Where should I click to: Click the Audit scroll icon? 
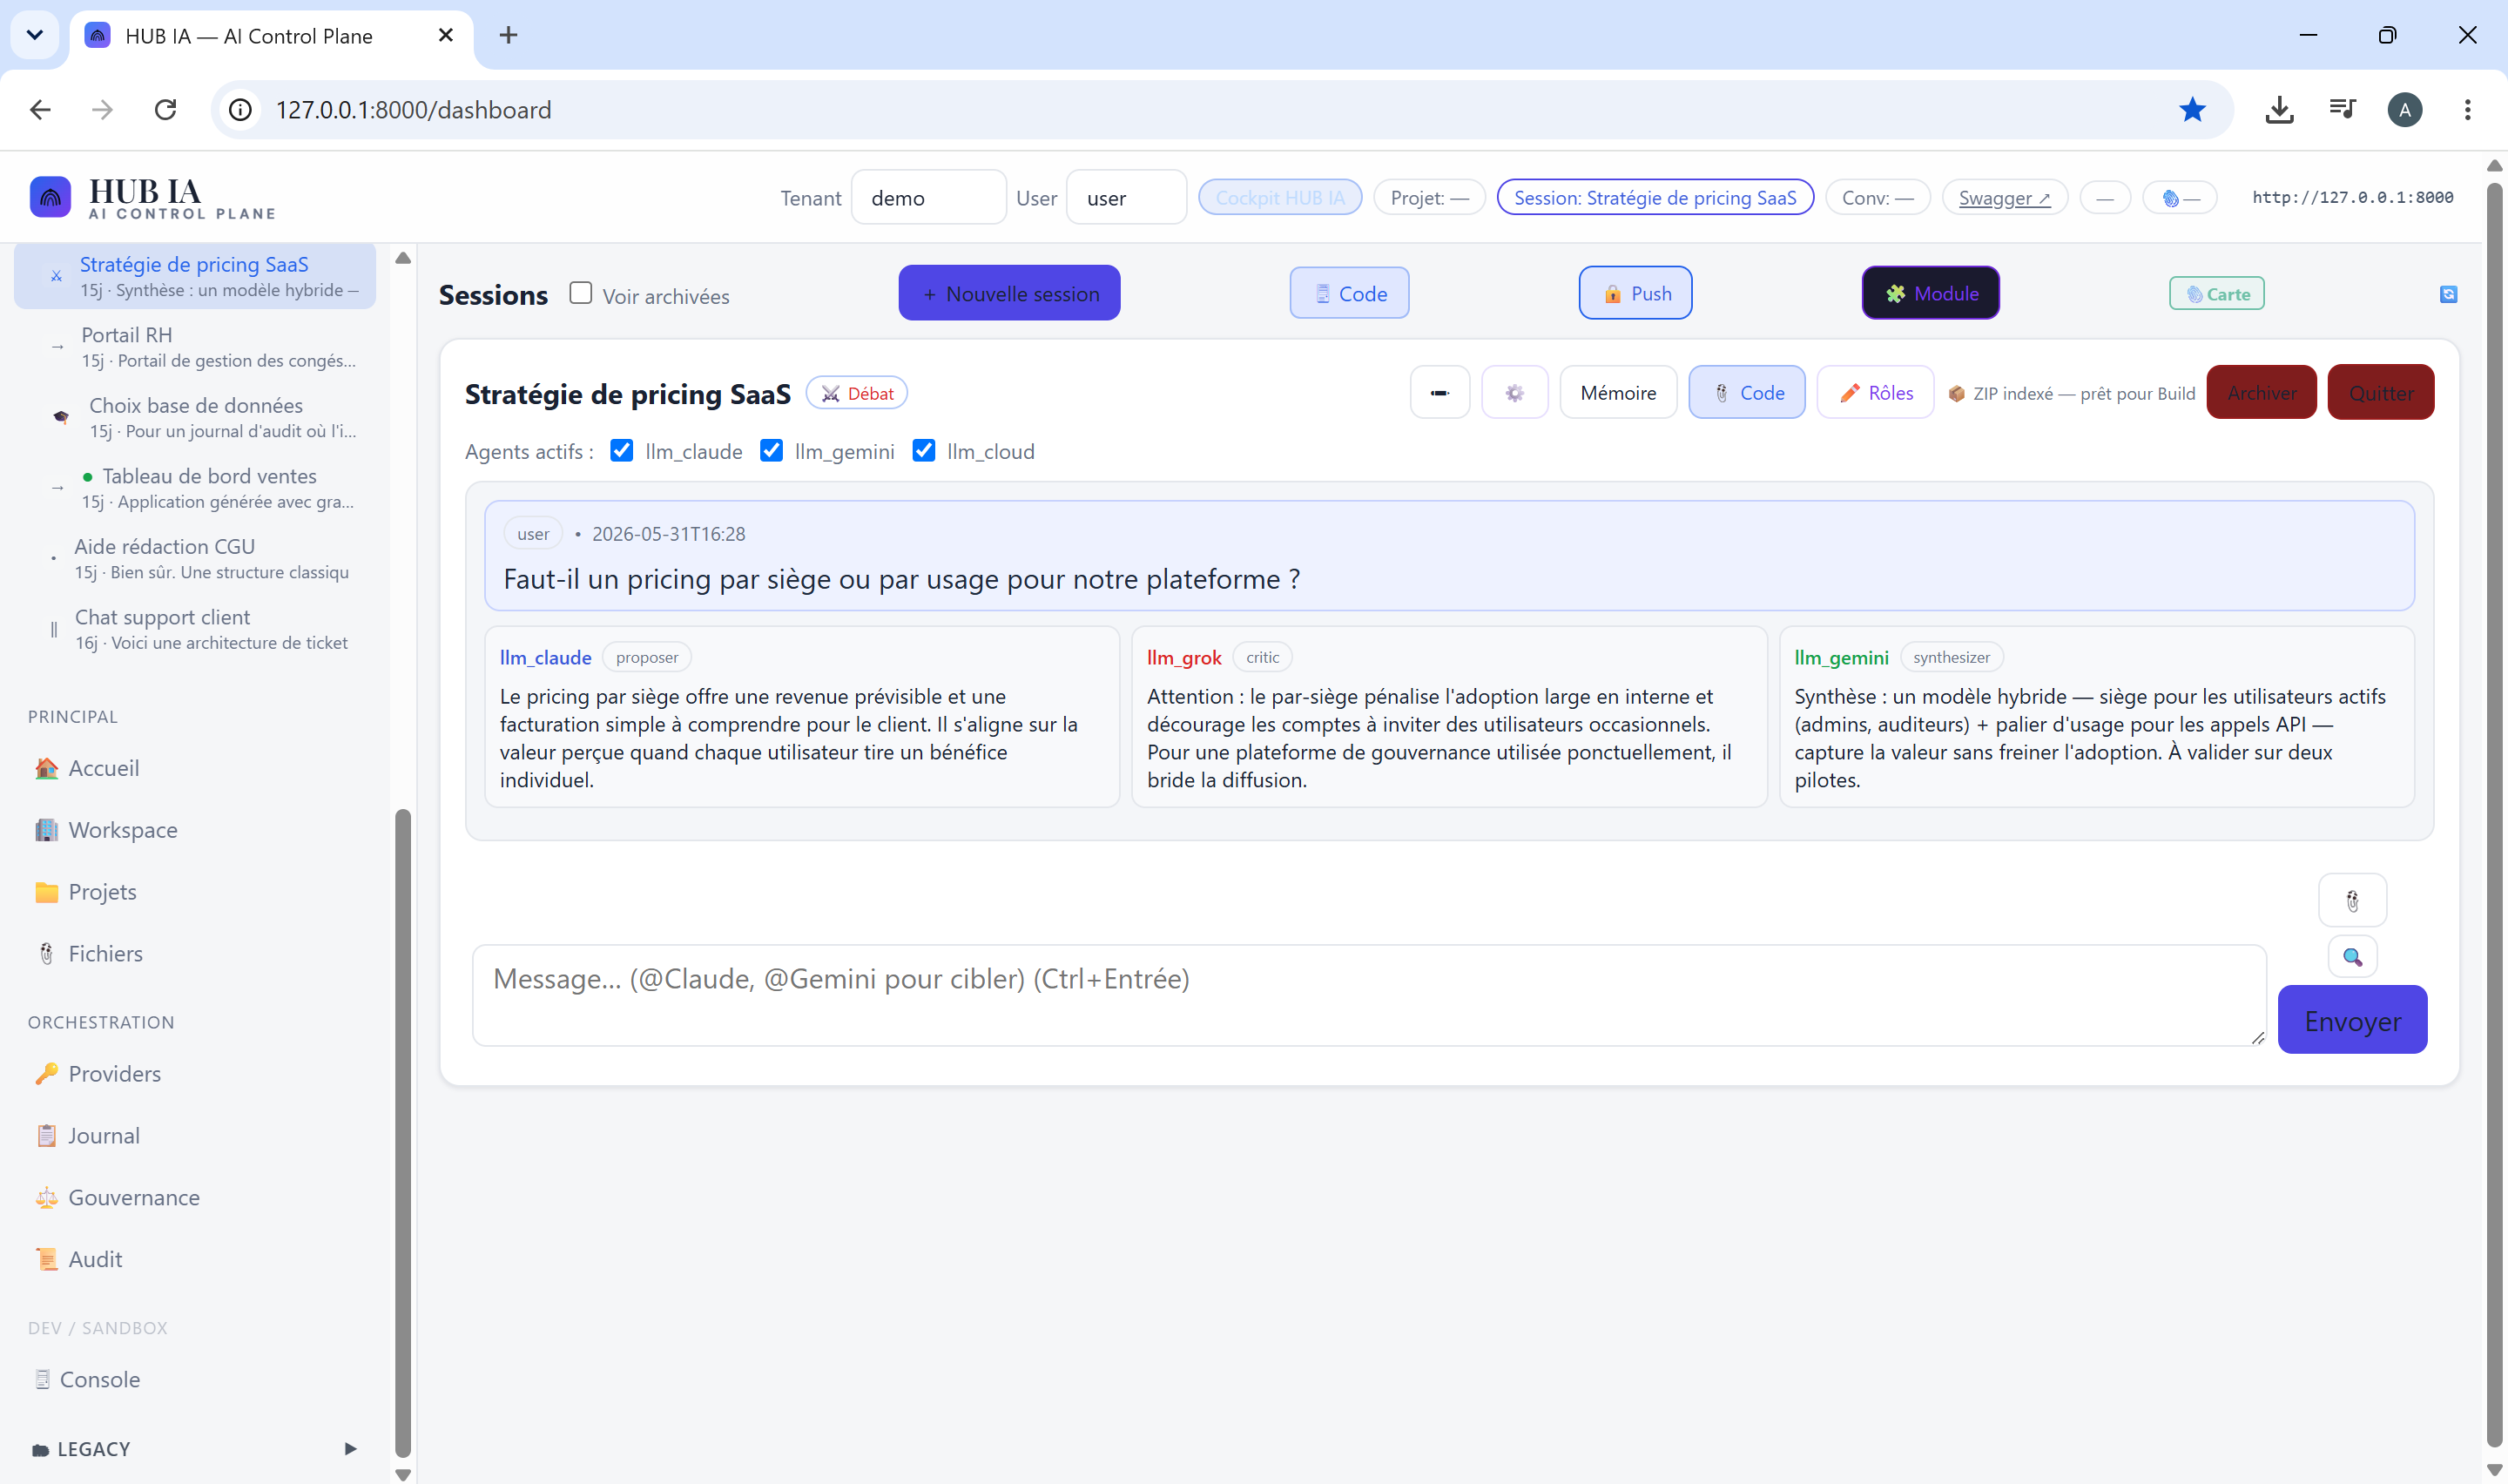point(47,1260)
